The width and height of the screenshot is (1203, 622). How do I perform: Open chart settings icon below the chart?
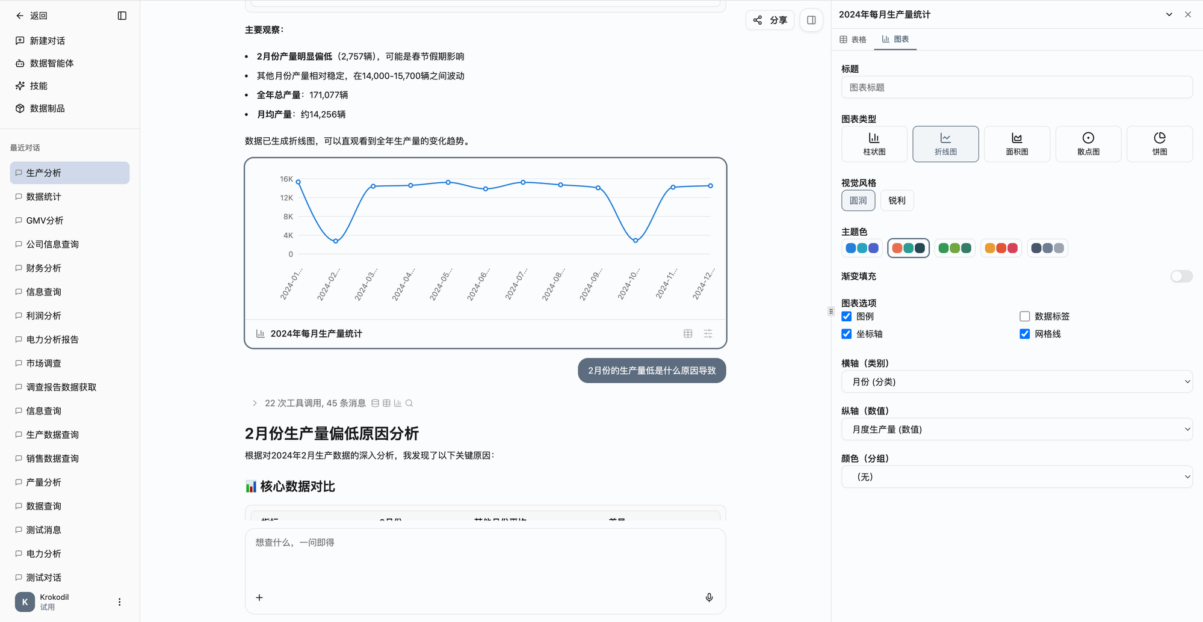(708, 333)
